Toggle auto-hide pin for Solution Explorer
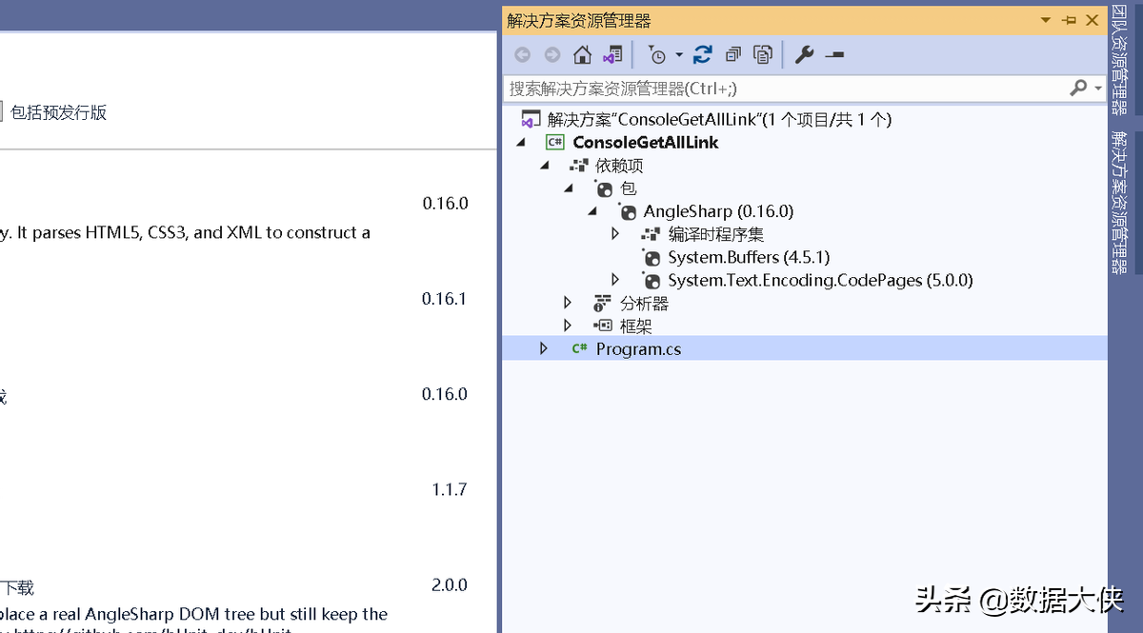Screen dimensions: 1143x633 (1069, 20)
